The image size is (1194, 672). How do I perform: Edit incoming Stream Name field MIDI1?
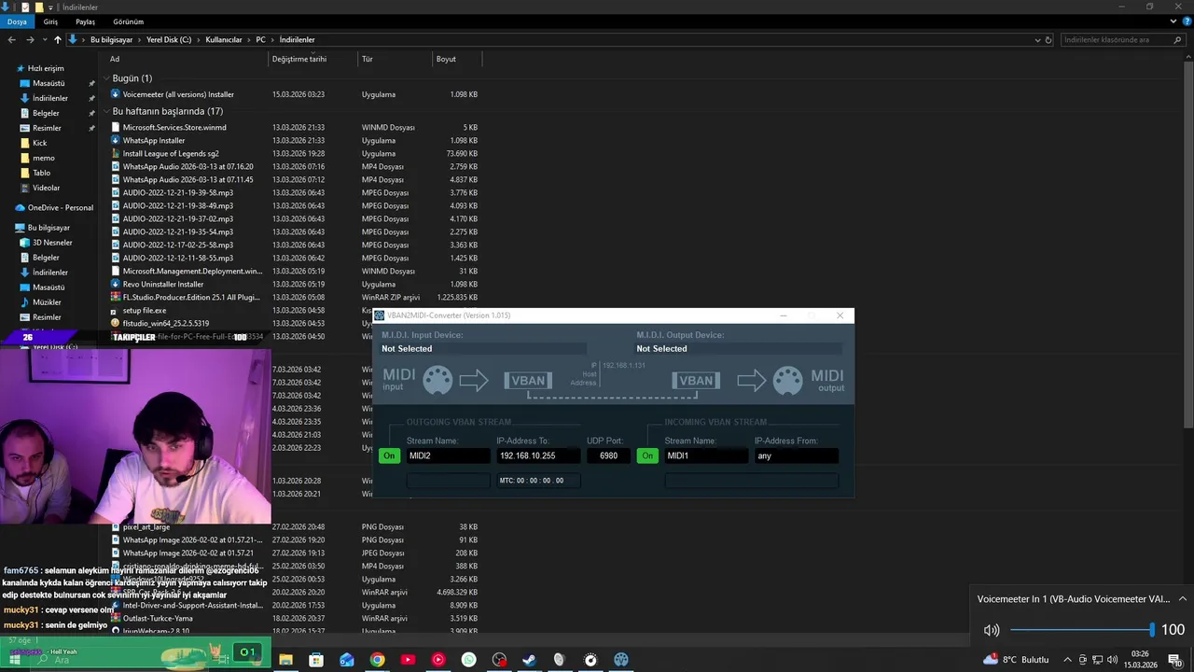(x=706, y=455)
